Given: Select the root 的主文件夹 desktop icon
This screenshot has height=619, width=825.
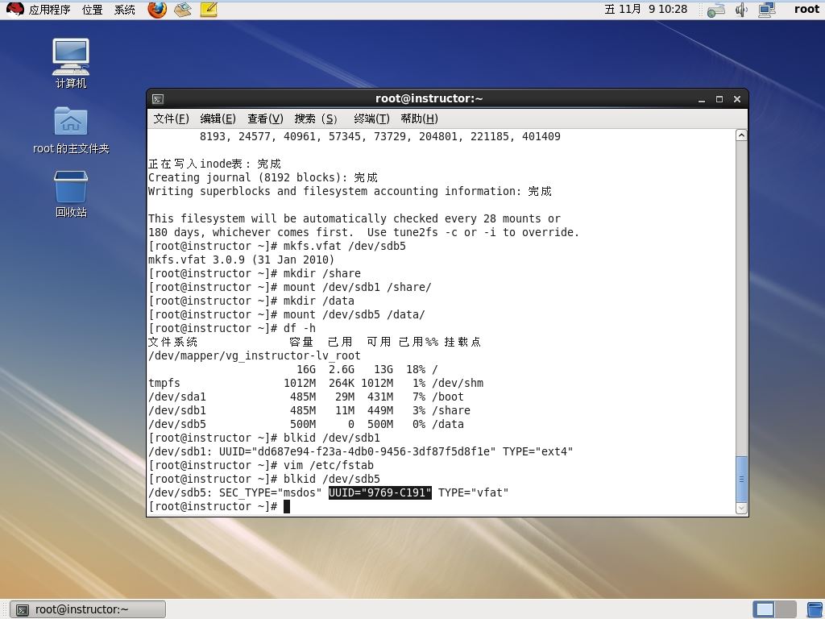Looking at the screenshot, I should [x=71, y=130].
